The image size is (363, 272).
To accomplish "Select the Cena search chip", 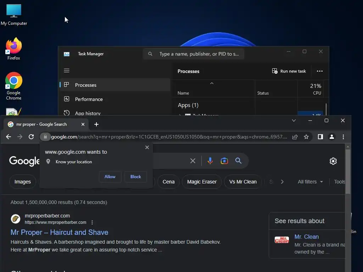I will (x=168, y=182).
